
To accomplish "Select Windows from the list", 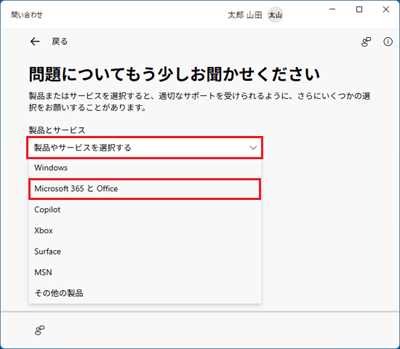I will [x=145, y=168].
